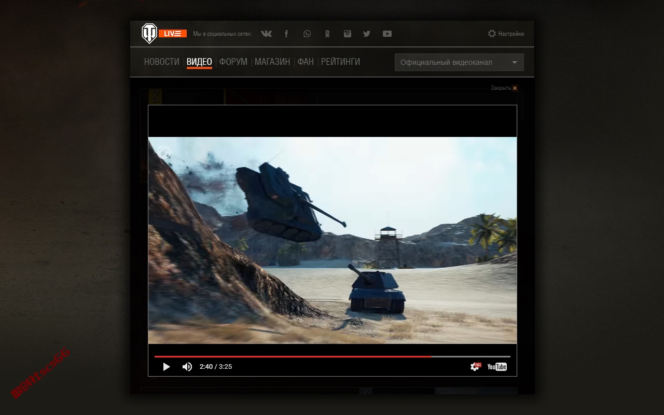664x415 pixels.
Task: Open the ФОРУМ tab
Action: click(x=233, y=62)
